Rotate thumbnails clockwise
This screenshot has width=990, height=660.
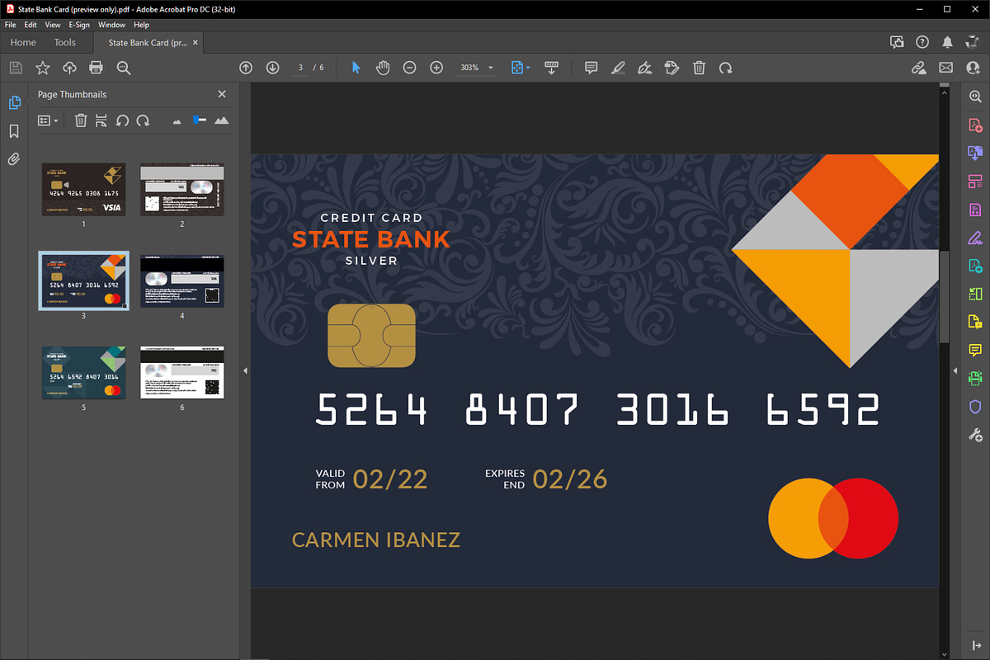143,120
